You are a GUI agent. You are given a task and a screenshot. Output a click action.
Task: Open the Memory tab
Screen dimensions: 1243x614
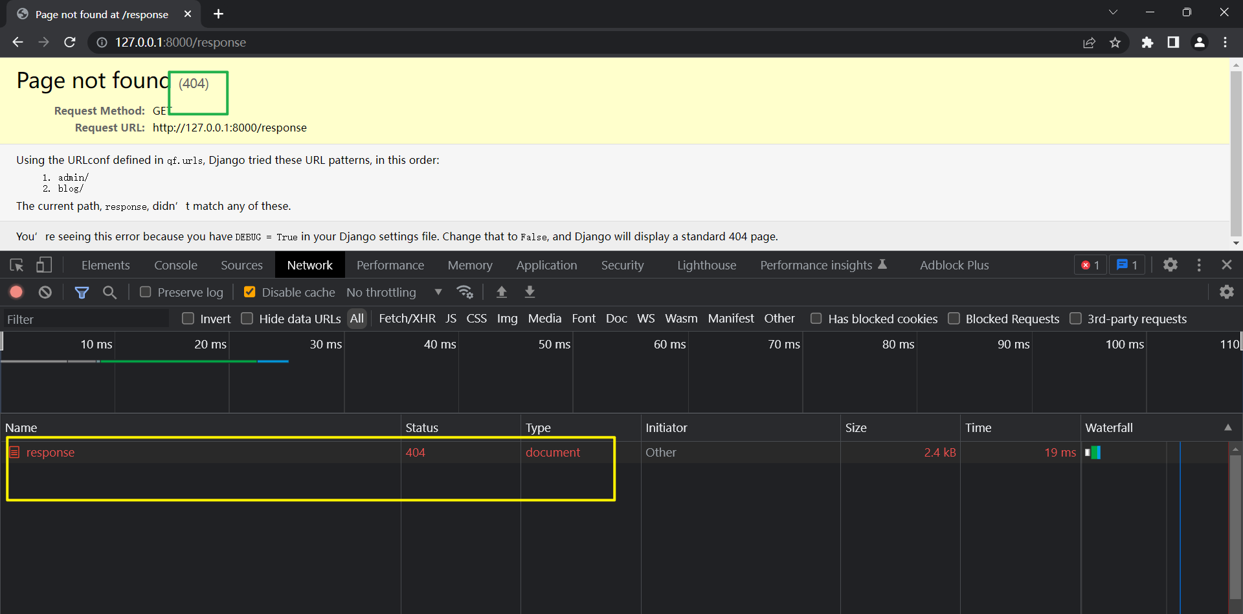click(470, 265)
